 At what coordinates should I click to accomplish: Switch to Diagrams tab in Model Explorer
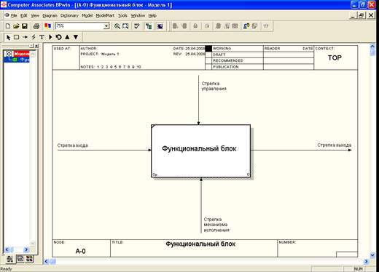click(20, 259)
